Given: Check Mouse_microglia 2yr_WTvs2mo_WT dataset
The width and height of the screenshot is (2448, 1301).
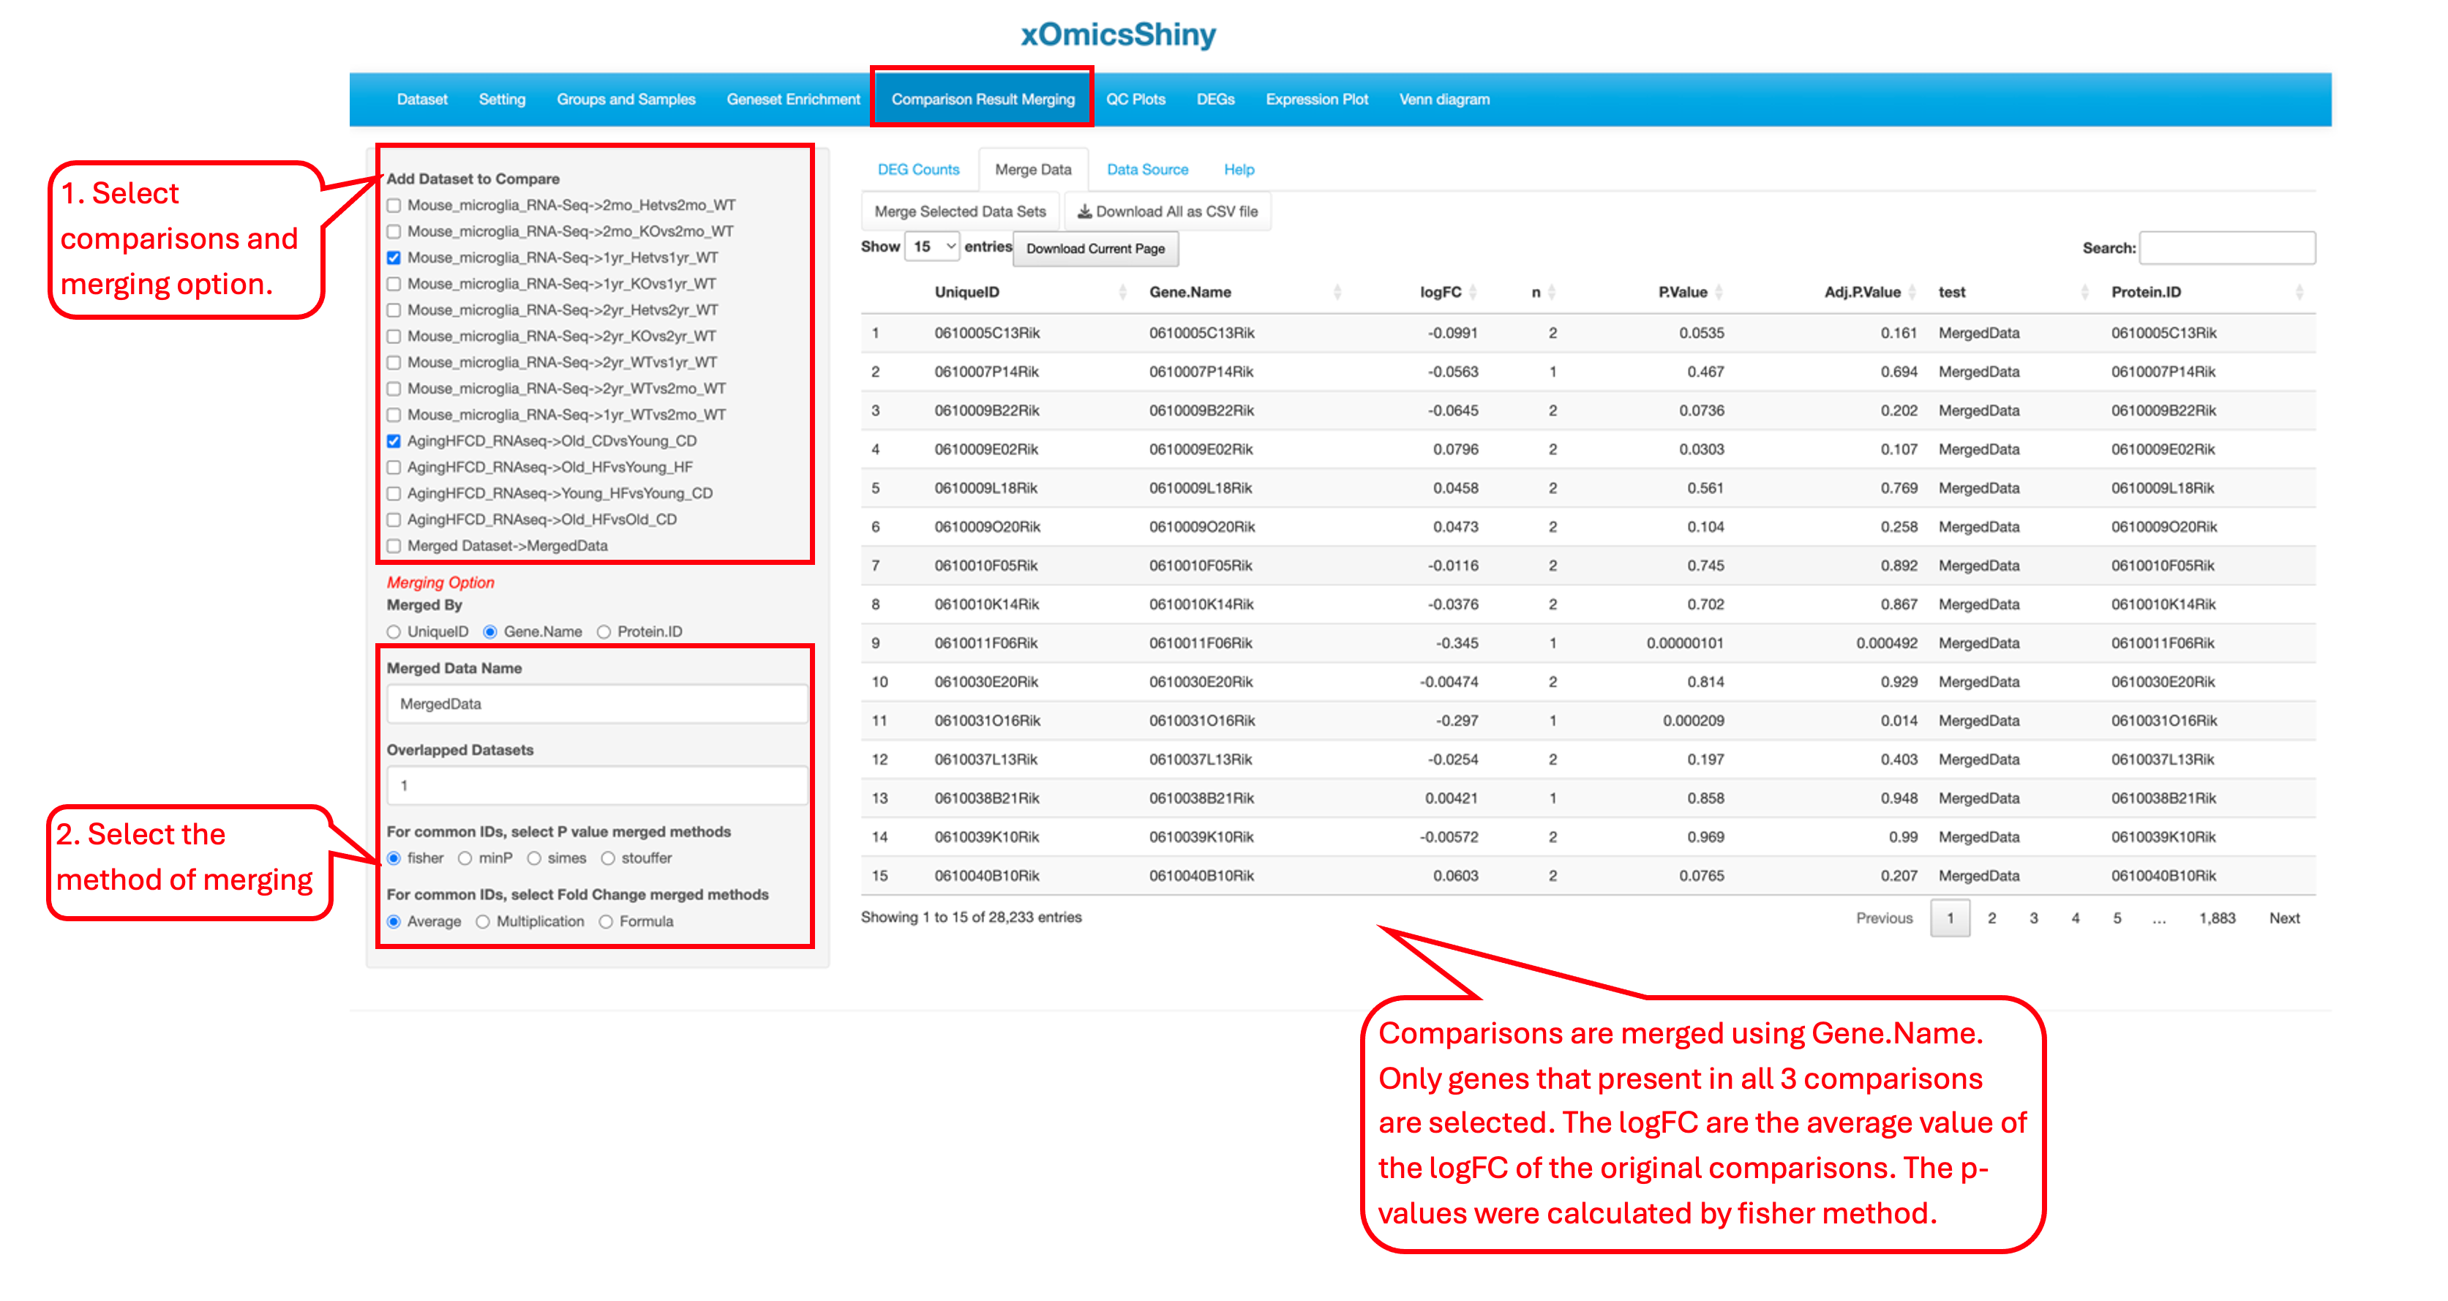Looking at the screenshot, I should point(394,389).
